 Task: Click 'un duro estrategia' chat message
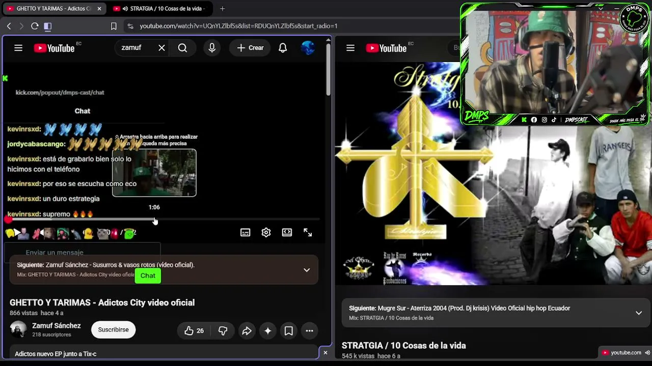[53, 199]
